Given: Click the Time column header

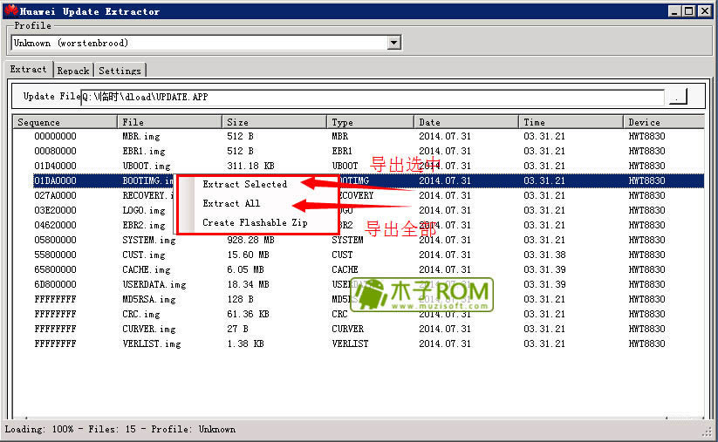Looking at the screenshot, I should tap(571, 122).
